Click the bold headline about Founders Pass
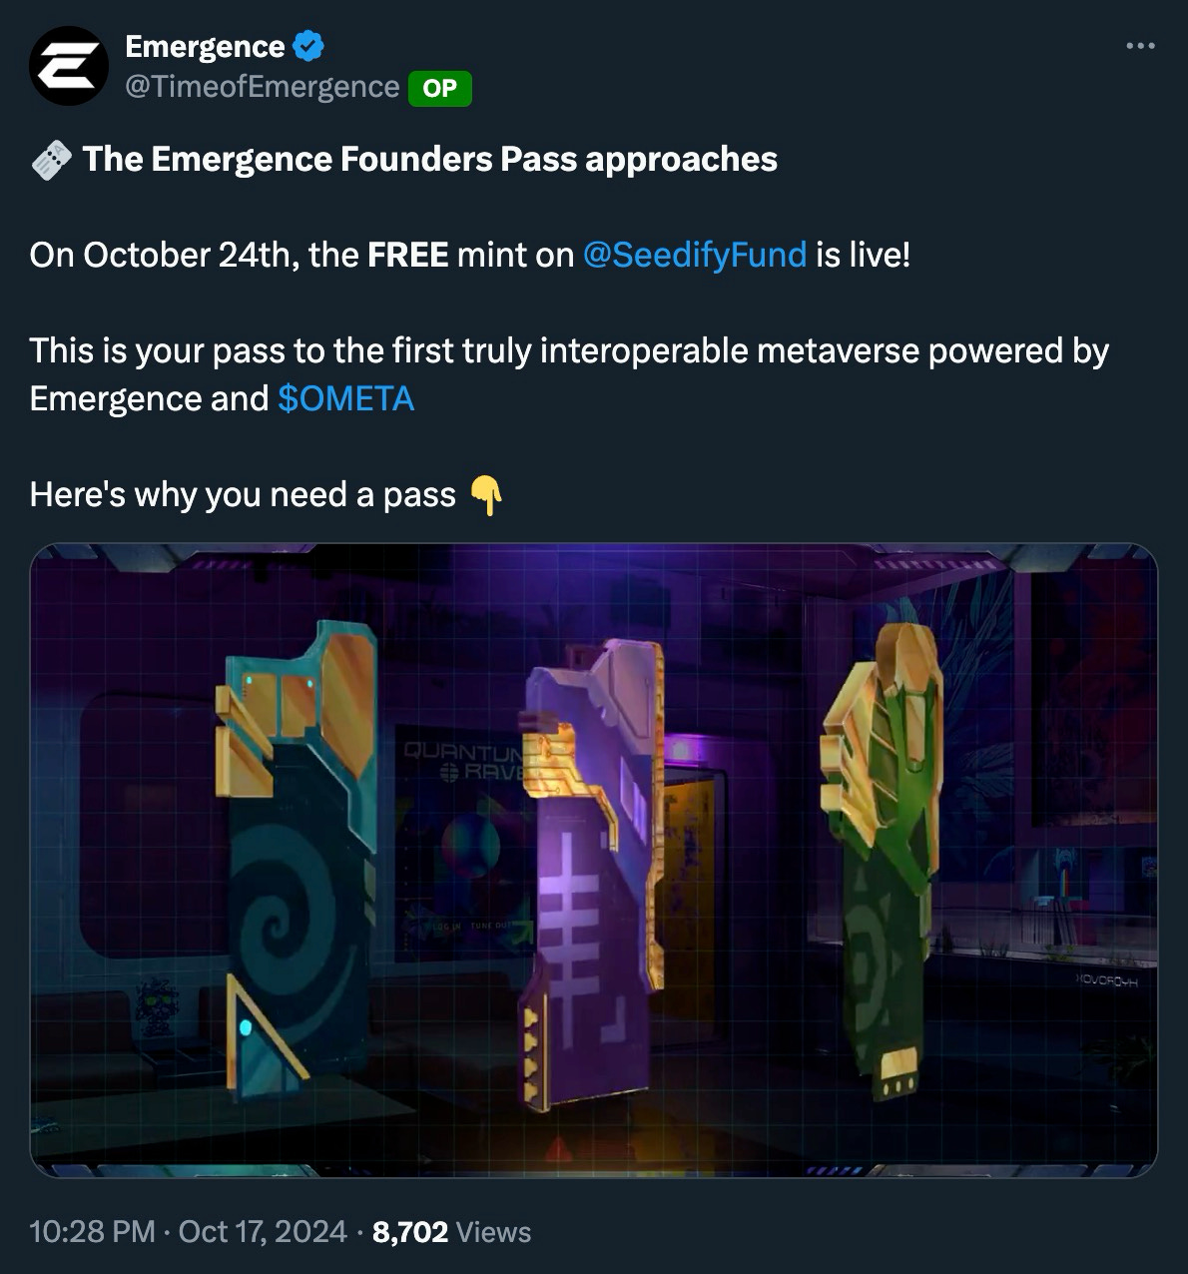 click(429, 159)
